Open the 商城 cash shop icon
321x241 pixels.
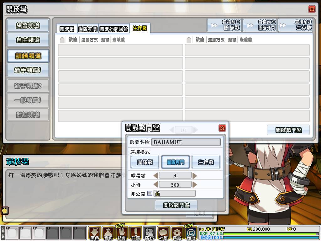click(191, 233)
